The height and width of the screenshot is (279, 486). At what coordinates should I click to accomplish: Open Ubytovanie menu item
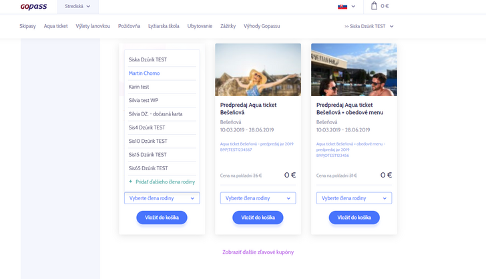click(200, 26)
